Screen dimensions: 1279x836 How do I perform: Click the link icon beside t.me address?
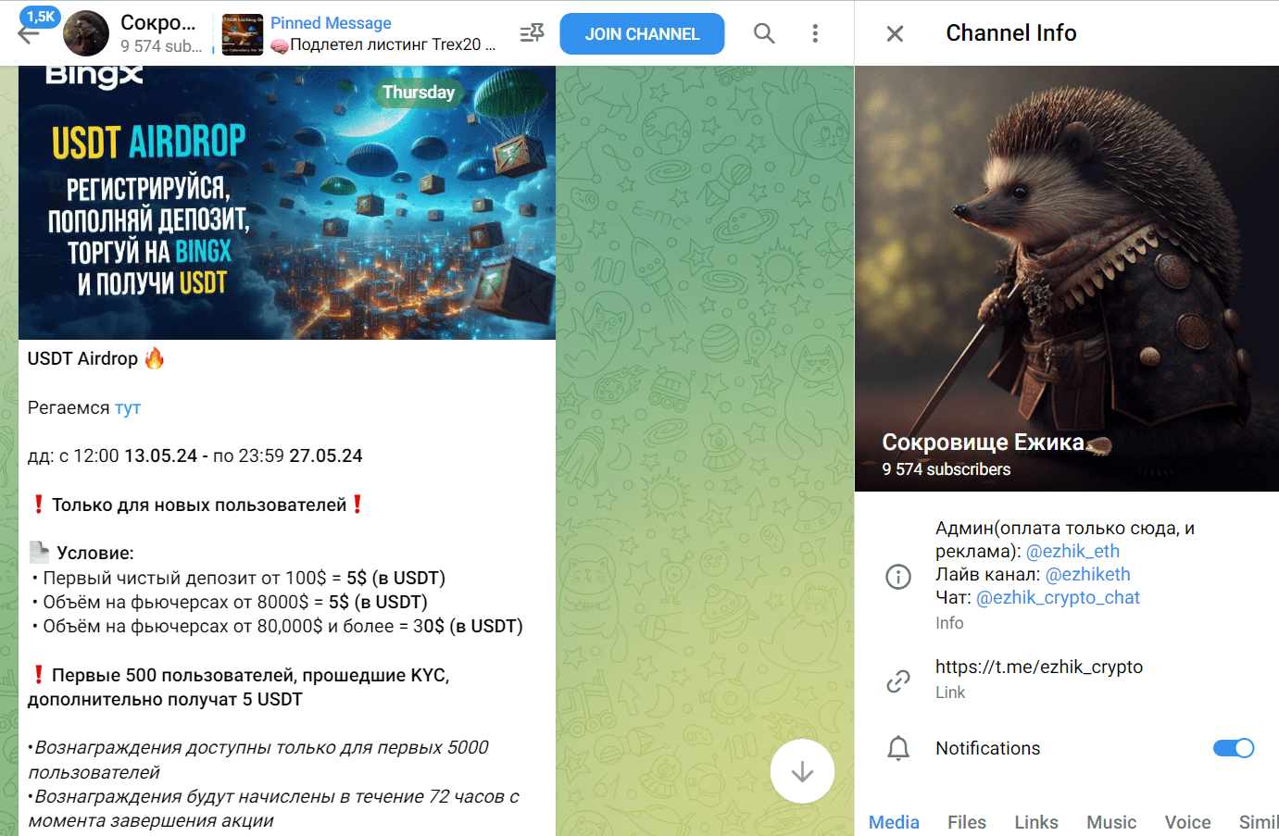click(898, 681)
